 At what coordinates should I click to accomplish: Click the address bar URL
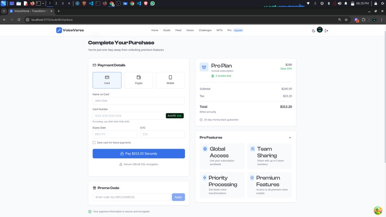(52, 20)
